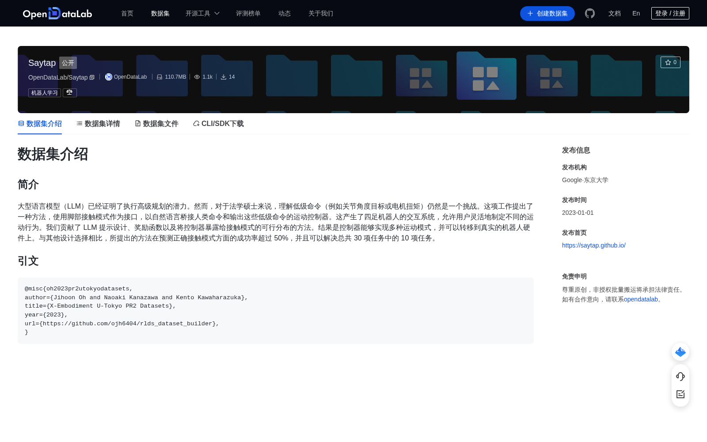This screenshot has width=707, height=442.
Task: Click the Saytap dataset title
Action: click(42, 63)
